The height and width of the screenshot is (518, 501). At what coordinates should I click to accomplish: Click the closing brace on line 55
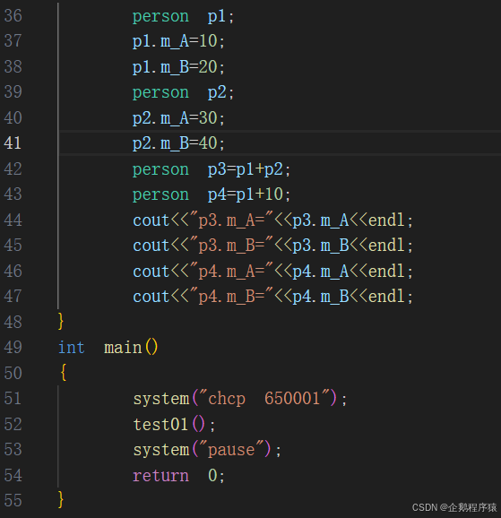(61, 499)
